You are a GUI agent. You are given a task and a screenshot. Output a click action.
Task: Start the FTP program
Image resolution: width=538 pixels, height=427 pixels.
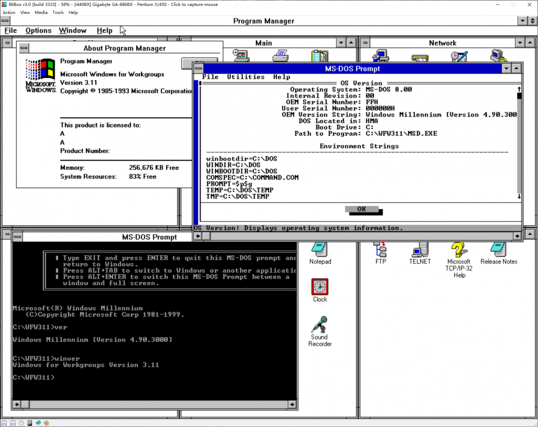coord(381,249)
